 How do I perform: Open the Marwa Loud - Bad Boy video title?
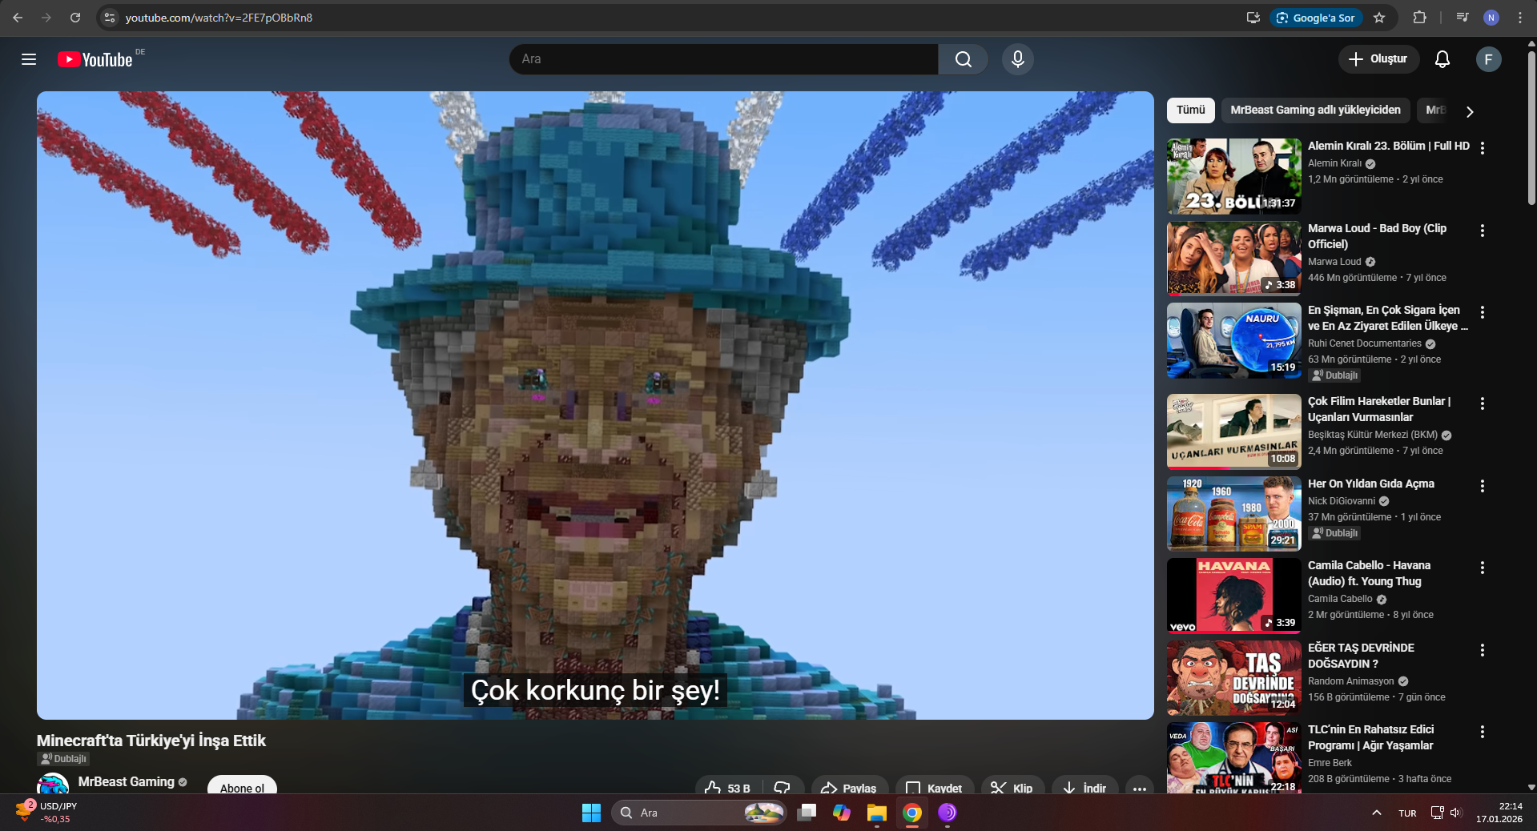click(x=1377, y=236)
